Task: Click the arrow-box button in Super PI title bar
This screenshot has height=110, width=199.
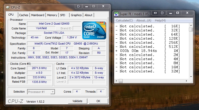Action: 162,13
